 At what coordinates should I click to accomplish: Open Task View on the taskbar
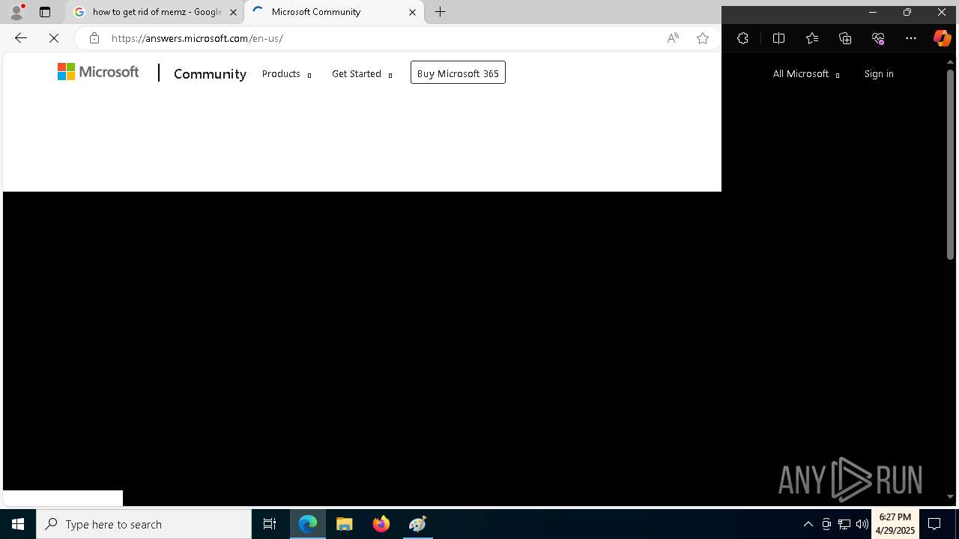click(270, 524)
